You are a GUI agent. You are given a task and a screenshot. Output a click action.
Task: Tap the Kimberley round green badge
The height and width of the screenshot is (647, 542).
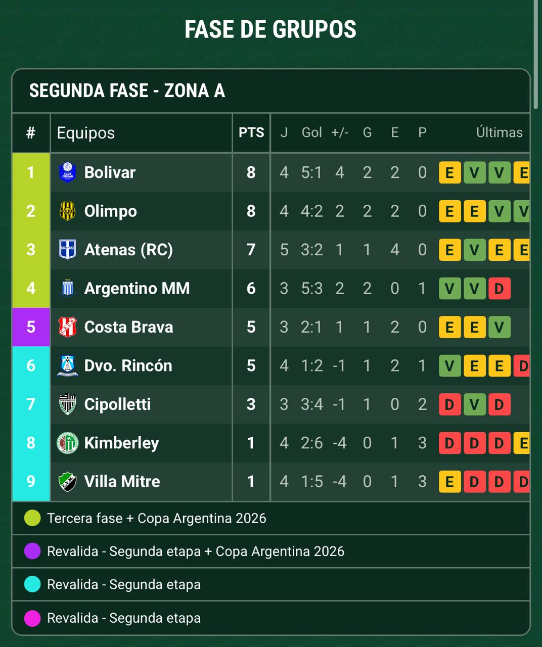tap(67, 443)
